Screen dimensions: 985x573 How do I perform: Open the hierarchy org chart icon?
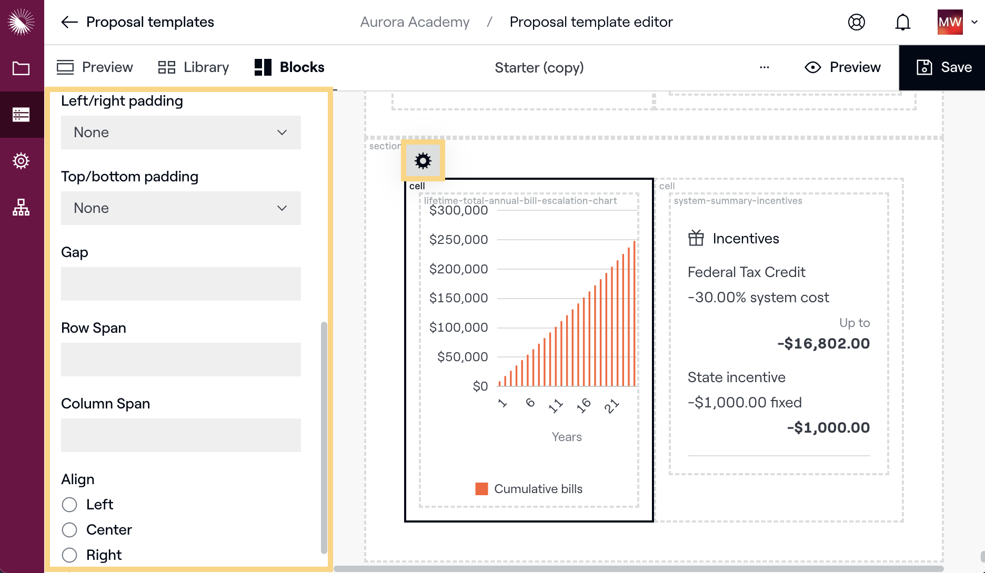21,207
